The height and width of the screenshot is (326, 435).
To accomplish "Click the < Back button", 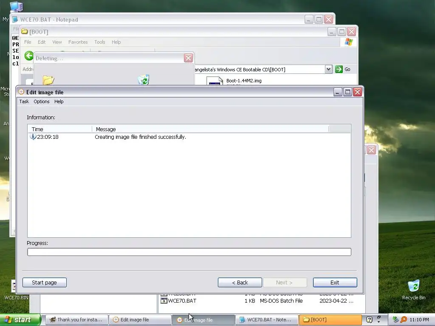I will click(240, 282).
